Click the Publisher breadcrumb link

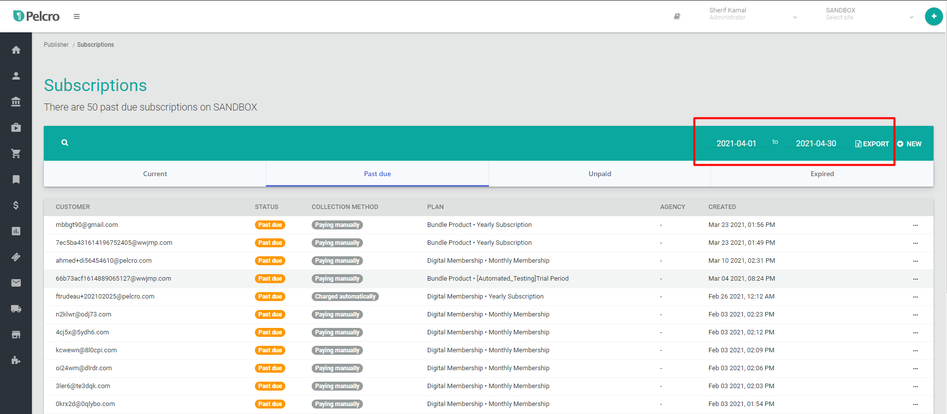(56, 45)
